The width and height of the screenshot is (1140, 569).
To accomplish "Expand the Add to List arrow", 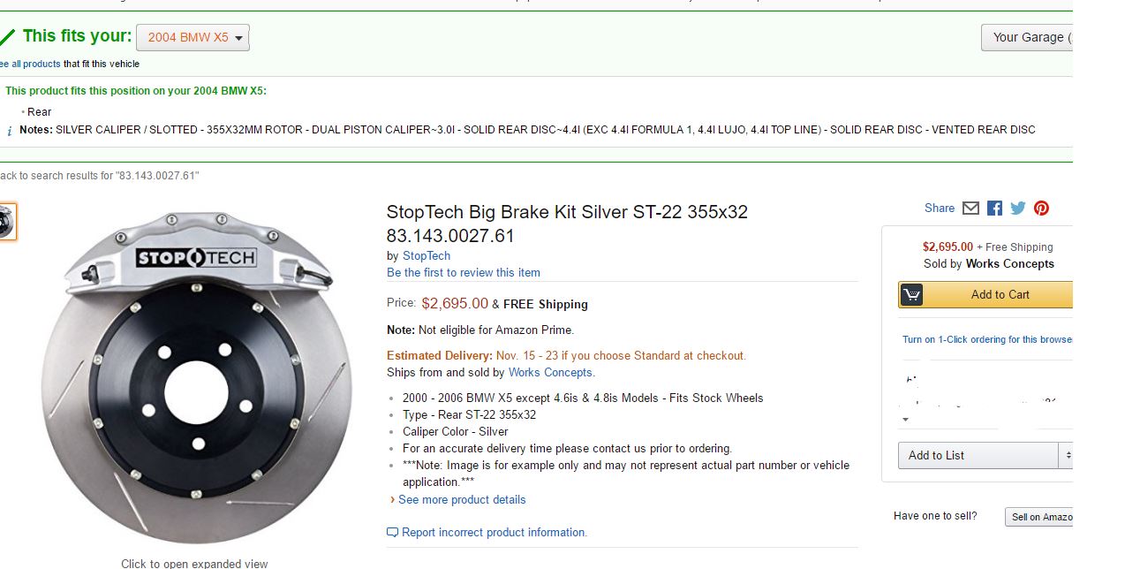I will 1067,456.
